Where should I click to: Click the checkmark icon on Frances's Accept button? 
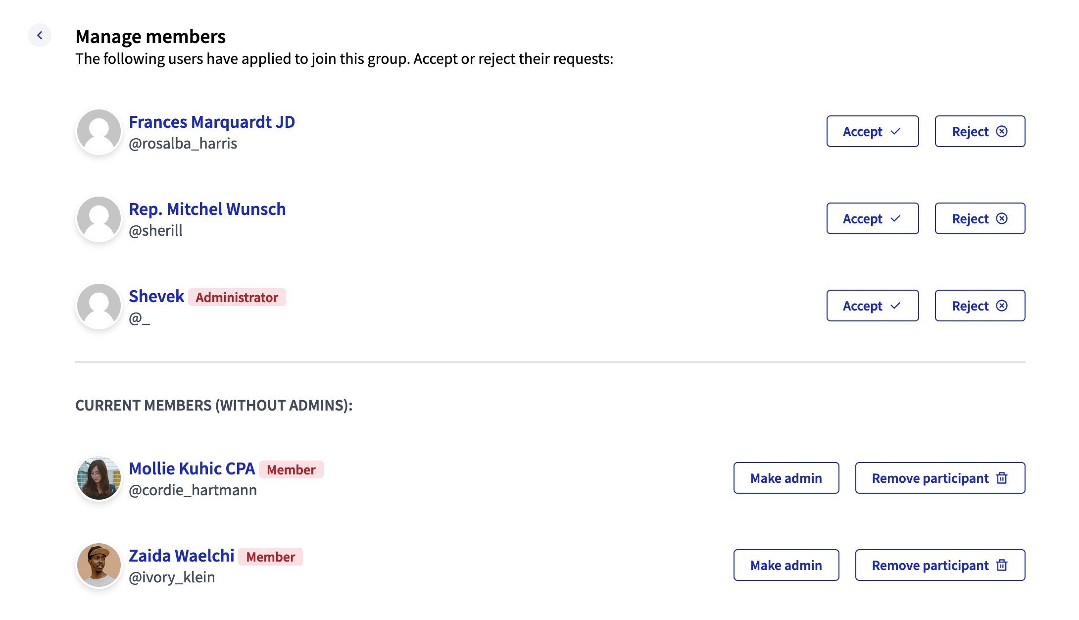(x=896, y=131)
